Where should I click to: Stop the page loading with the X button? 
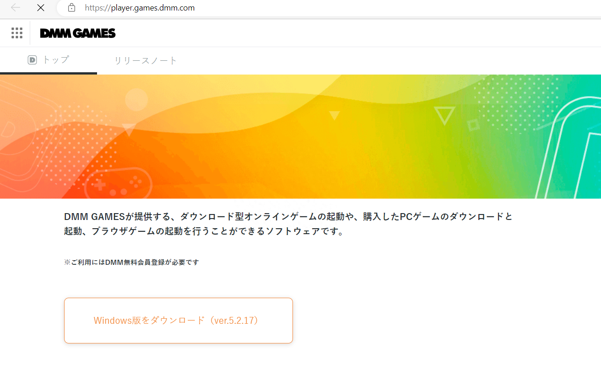tap(41, 8)
